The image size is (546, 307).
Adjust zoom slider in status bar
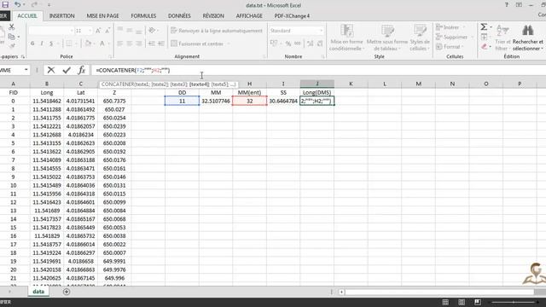click(514, 302)
